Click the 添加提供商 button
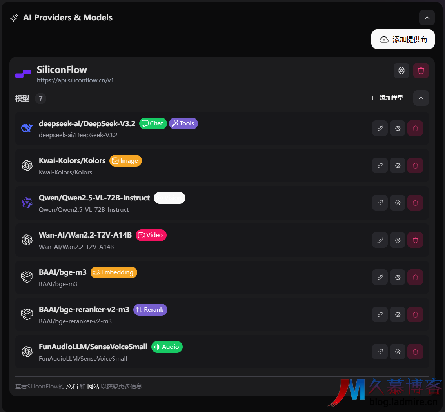 point(403,39)
